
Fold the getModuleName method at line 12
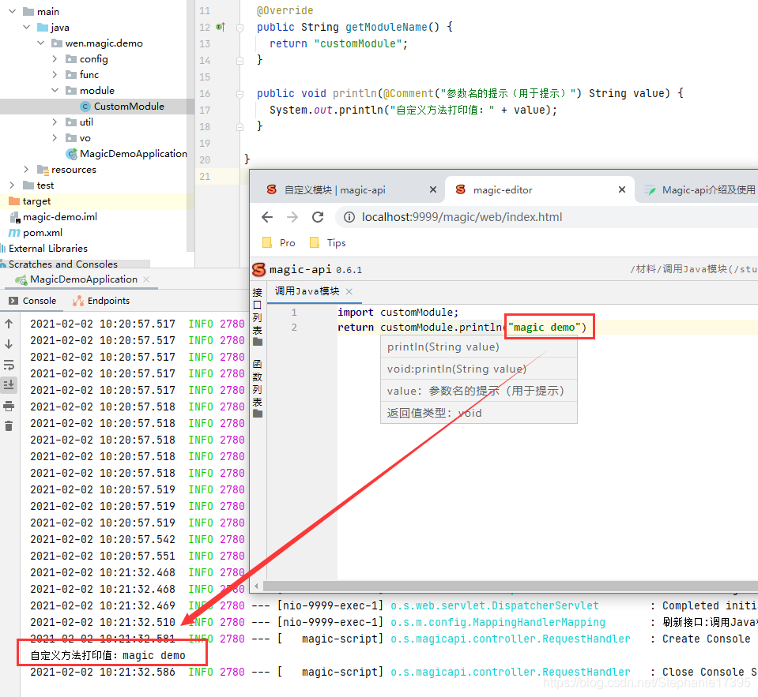[x=239, y=28]
